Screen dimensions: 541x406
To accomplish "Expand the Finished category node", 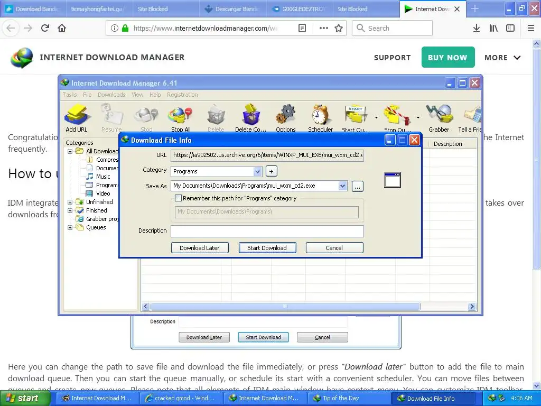I will coord(70,210).
